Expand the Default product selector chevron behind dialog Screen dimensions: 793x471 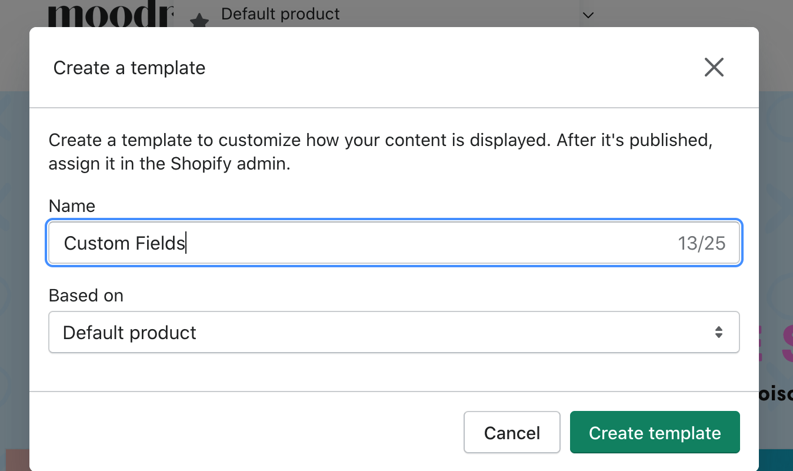pyautogui.click(x=588, y=15)
